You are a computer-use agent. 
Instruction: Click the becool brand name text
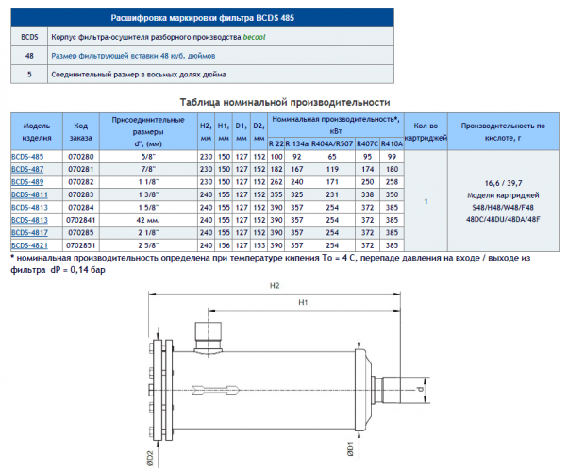tap(255, 37)
